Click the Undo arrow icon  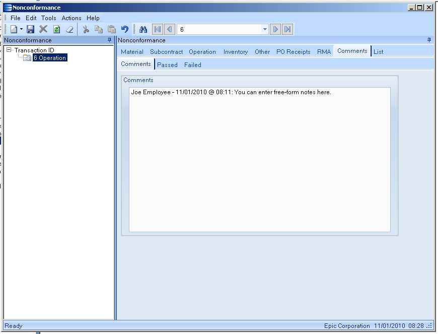[x=124, y=29]
